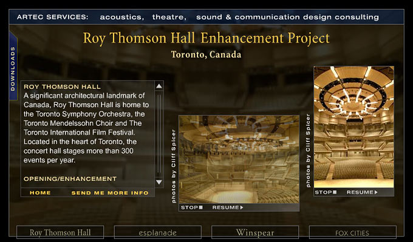This screenshot has width=413, height=242.
Task: Resume the right-hand photo slideshow
Action: pos(362,192)
